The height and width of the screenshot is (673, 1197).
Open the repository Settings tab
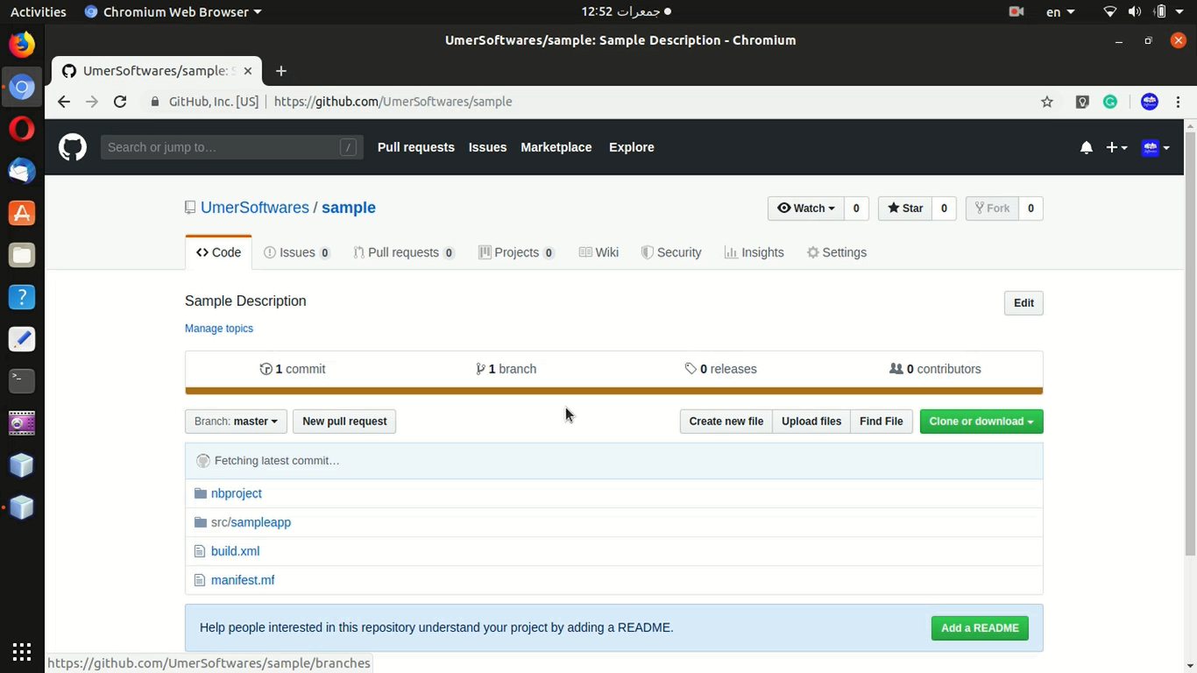(x=837, y=252)
